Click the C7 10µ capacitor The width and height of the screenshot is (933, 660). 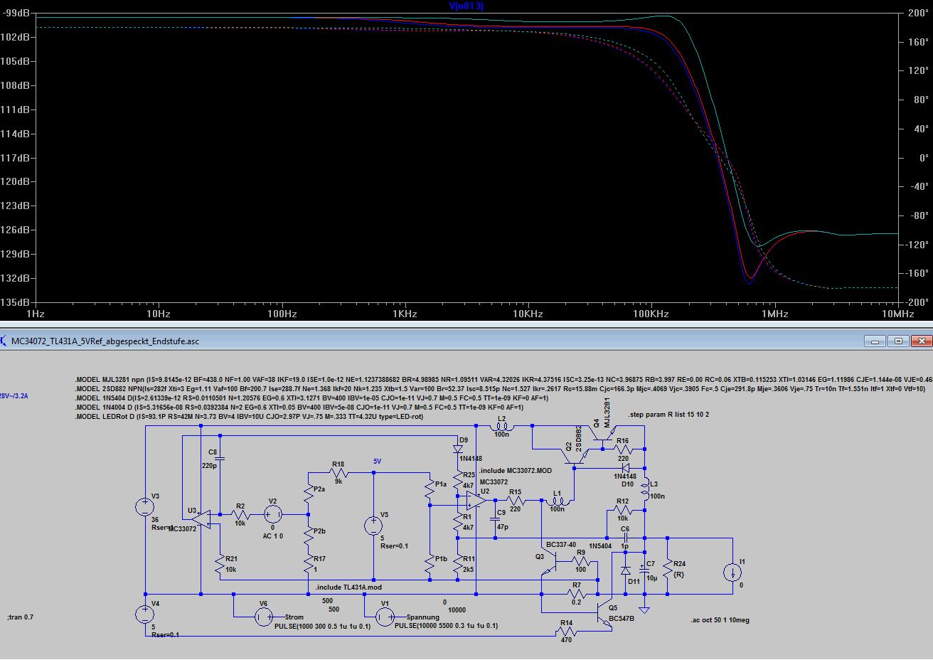coord(644,570)
